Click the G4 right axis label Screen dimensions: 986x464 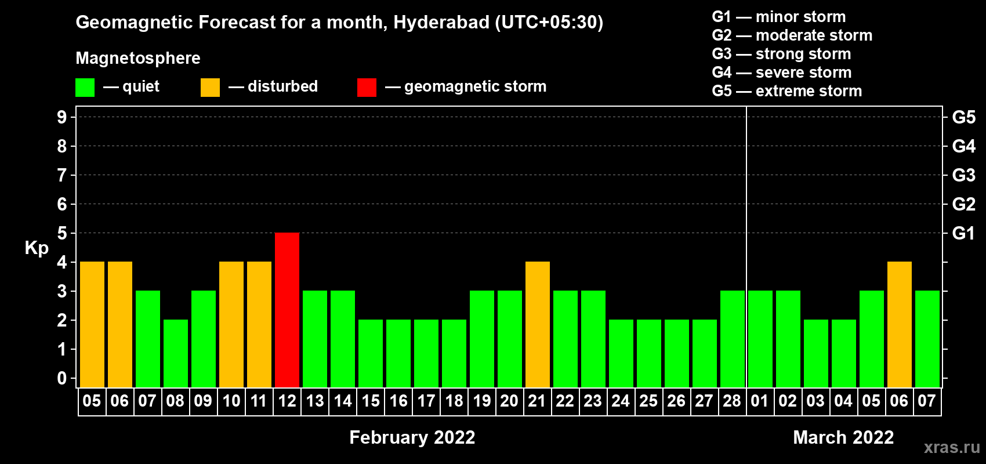pos(963,146)
